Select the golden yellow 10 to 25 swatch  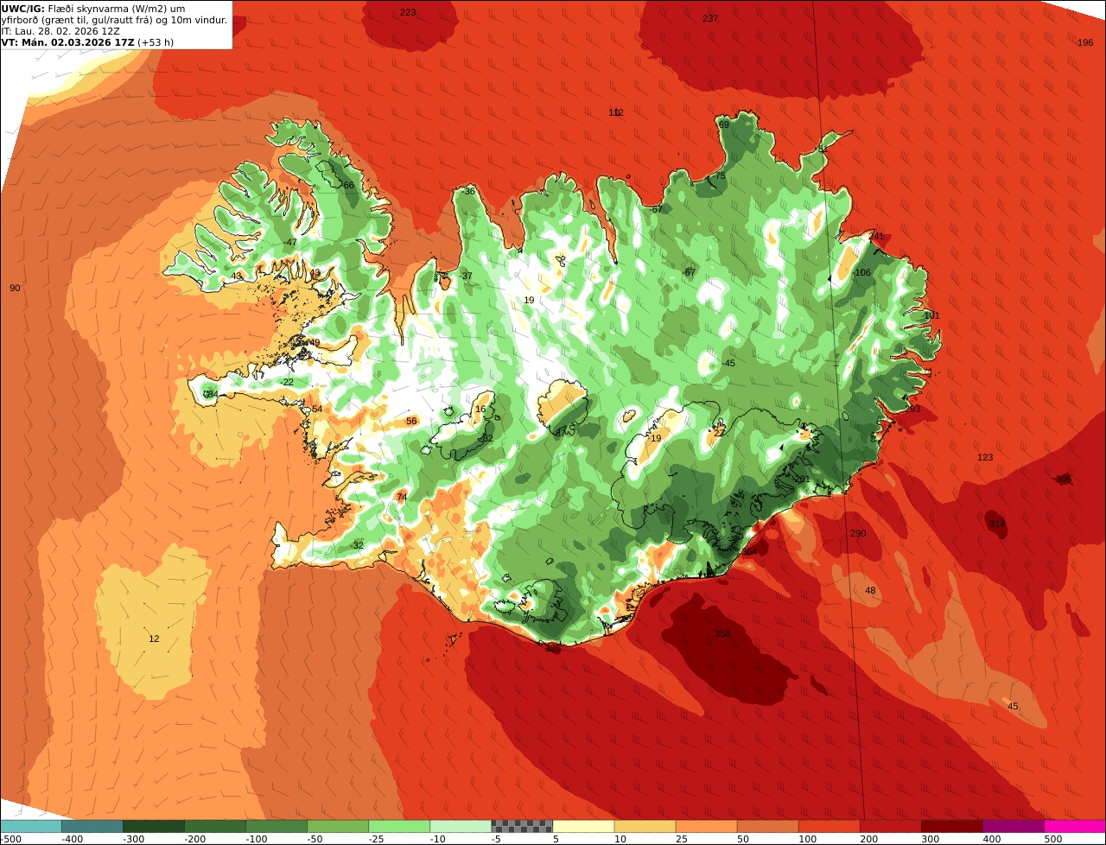tap(645, 826)
